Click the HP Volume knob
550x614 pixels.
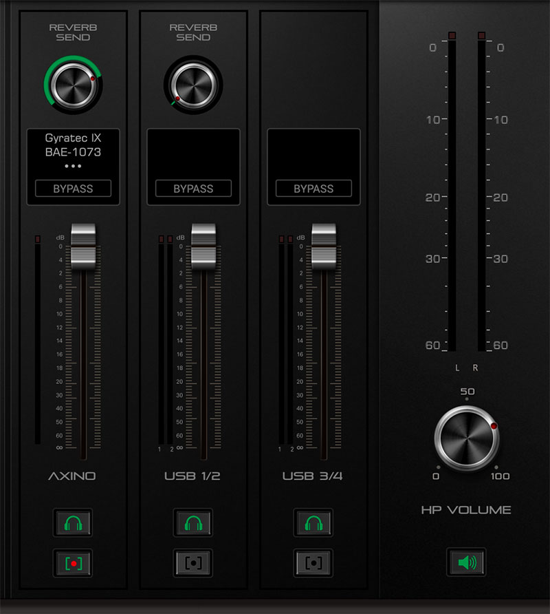coord(466,438)
